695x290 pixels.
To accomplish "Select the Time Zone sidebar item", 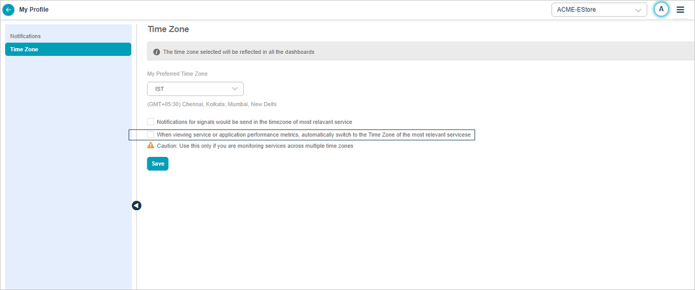I will (x=68, y=49).
